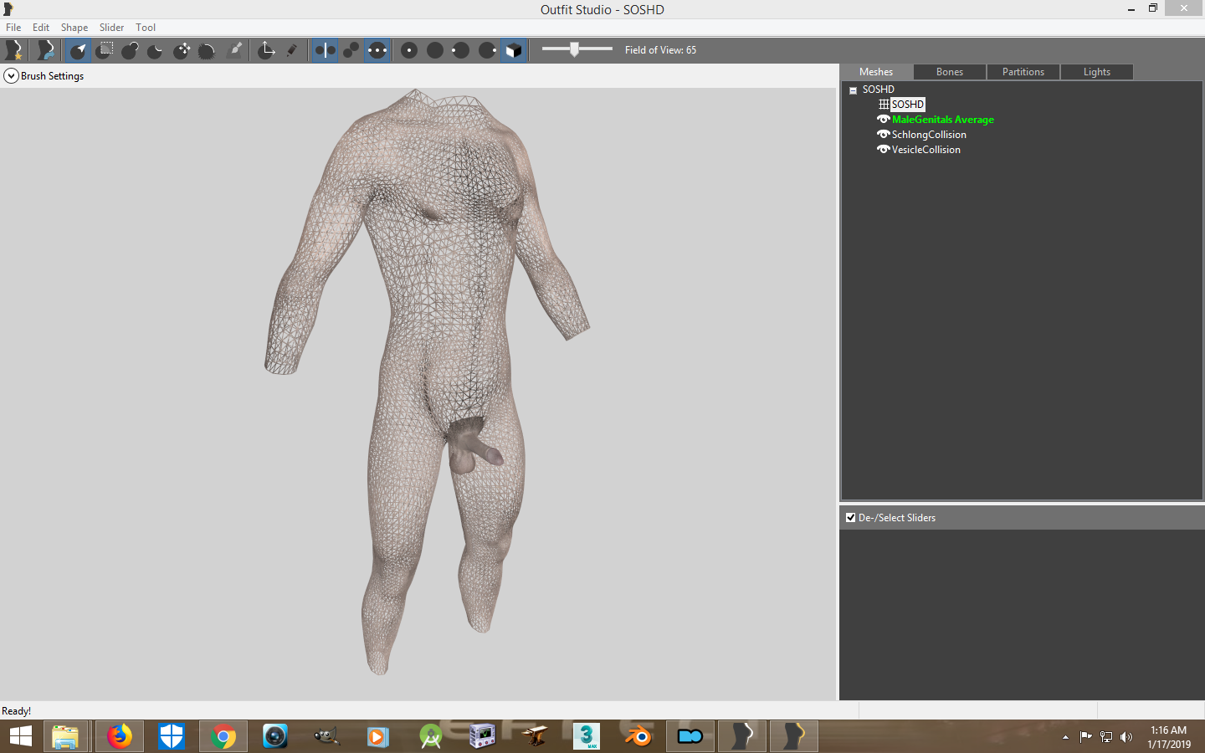Pick the Inflate brush tool
The width and height of the screenshot is (1205, 753).
(130, 50)
